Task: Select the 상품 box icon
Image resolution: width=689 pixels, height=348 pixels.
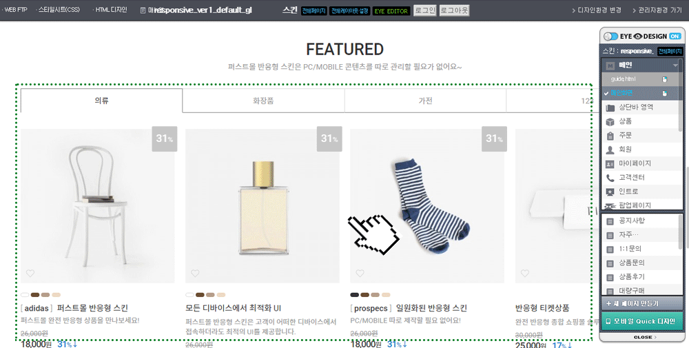Action: [610, 122]
